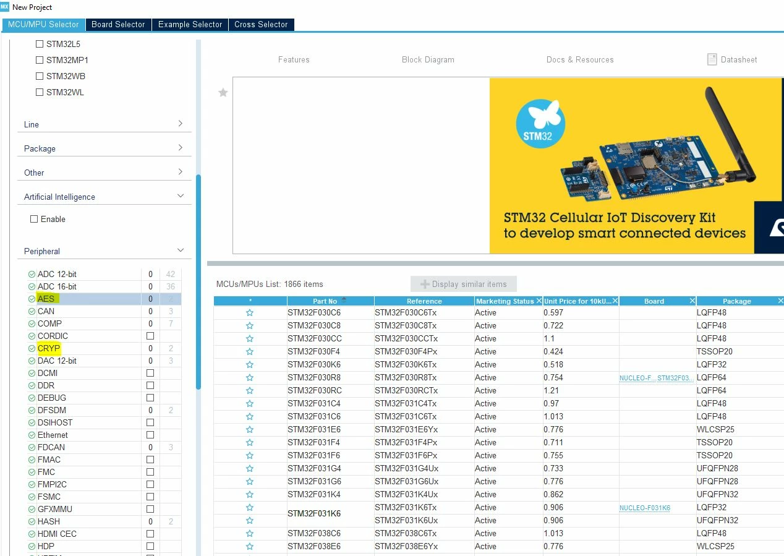The height and width of the screenshot is (556, 784).
Task: Remove the Board column with its X
Action: coord(692,301)
